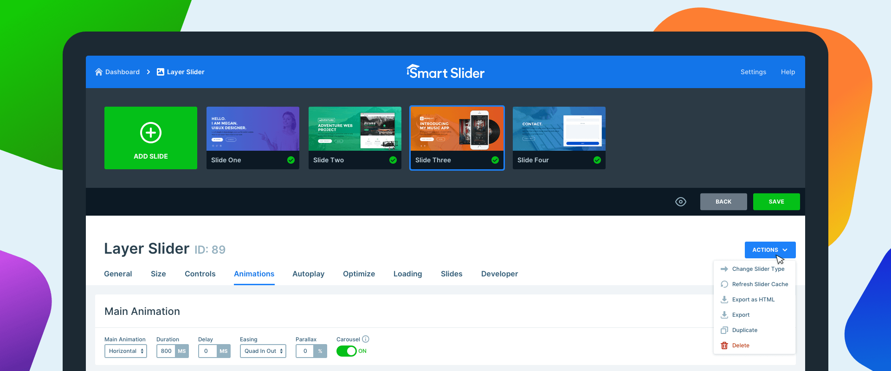
Task: Select the Animations tab
Action: (x=254, y=274)
